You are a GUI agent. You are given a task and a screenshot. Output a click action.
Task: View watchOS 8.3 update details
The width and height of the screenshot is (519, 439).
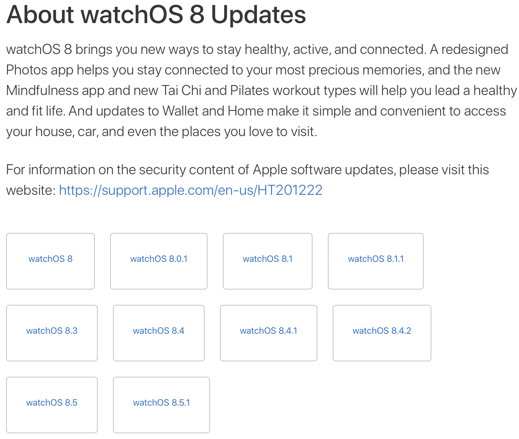pos(52,331)
